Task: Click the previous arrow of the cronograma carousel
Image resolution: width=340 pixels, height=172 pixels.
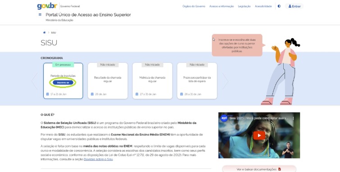Action: 35,81
